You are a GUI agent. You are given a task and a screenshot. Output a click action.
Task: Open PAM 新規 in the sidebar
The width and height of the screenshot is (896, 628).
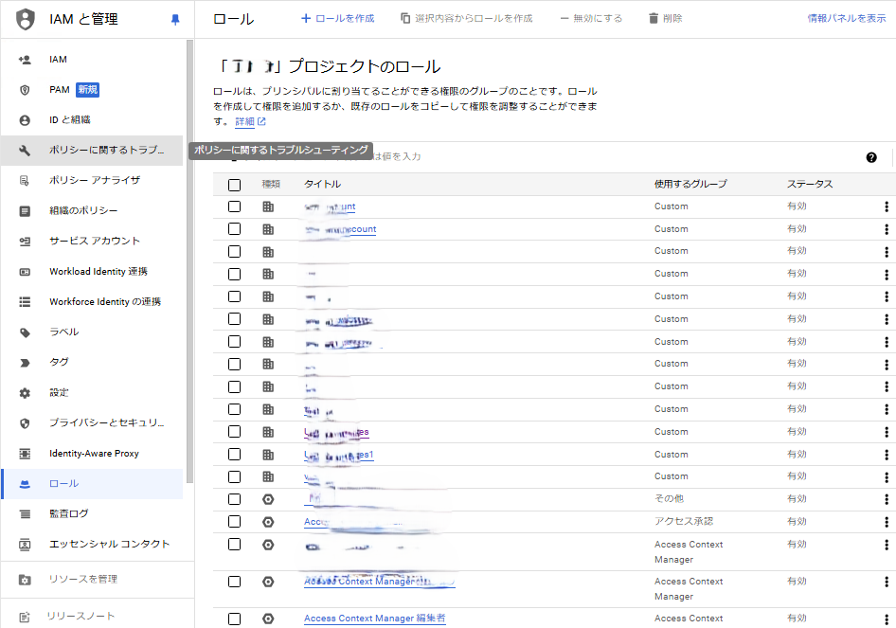pos(92,90)
